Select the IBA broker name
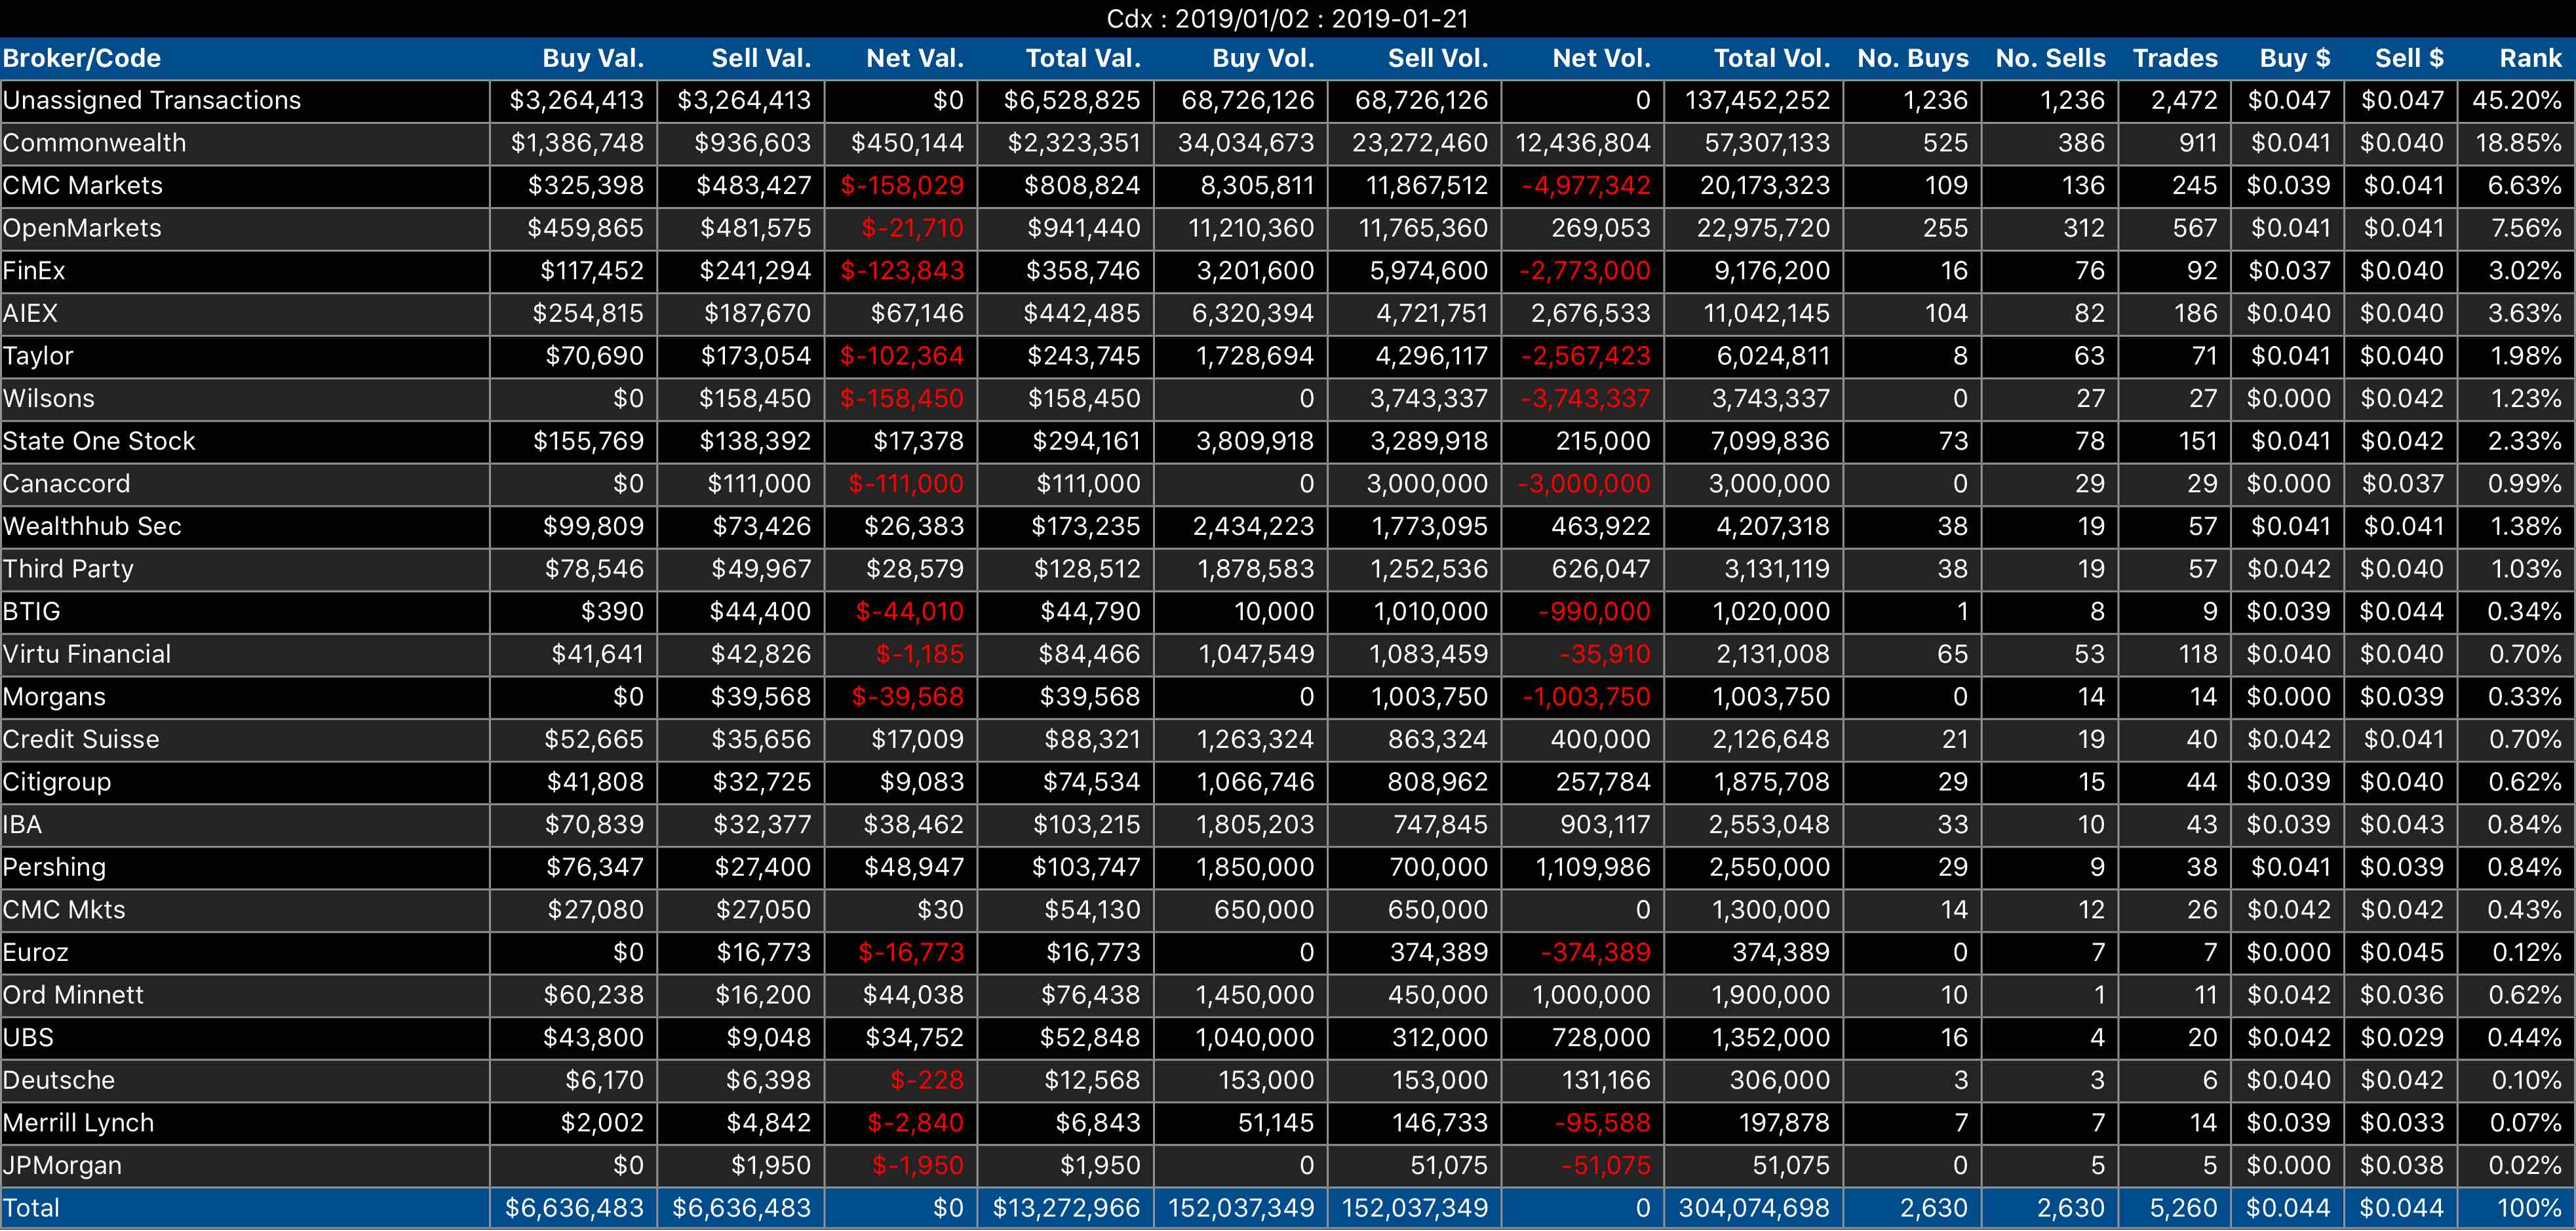The height and width of the screenshot is (1231, 2576). point(22,824)
